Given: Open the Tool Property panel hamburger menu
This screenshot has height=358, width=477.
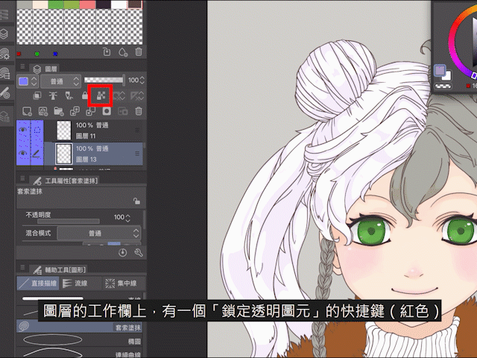Looking at the screenshot, I should (x=22, y=178).
